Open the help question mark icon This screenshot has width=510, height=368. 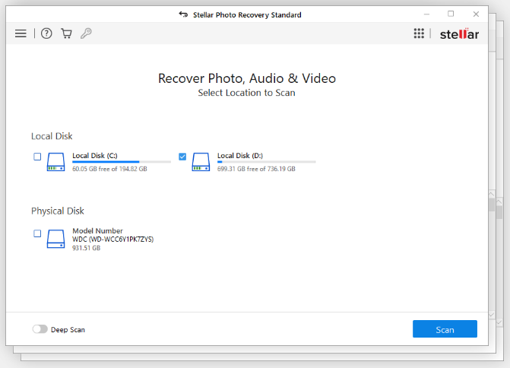(46, 33)
